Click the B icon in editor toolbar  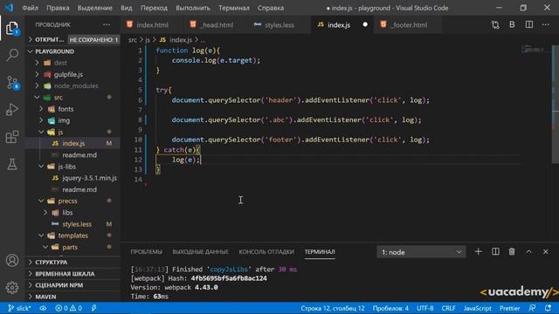point(512,24)
